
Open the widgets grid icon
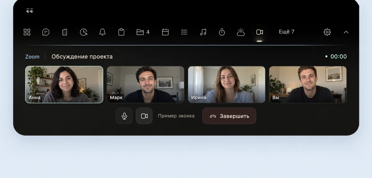27,32
